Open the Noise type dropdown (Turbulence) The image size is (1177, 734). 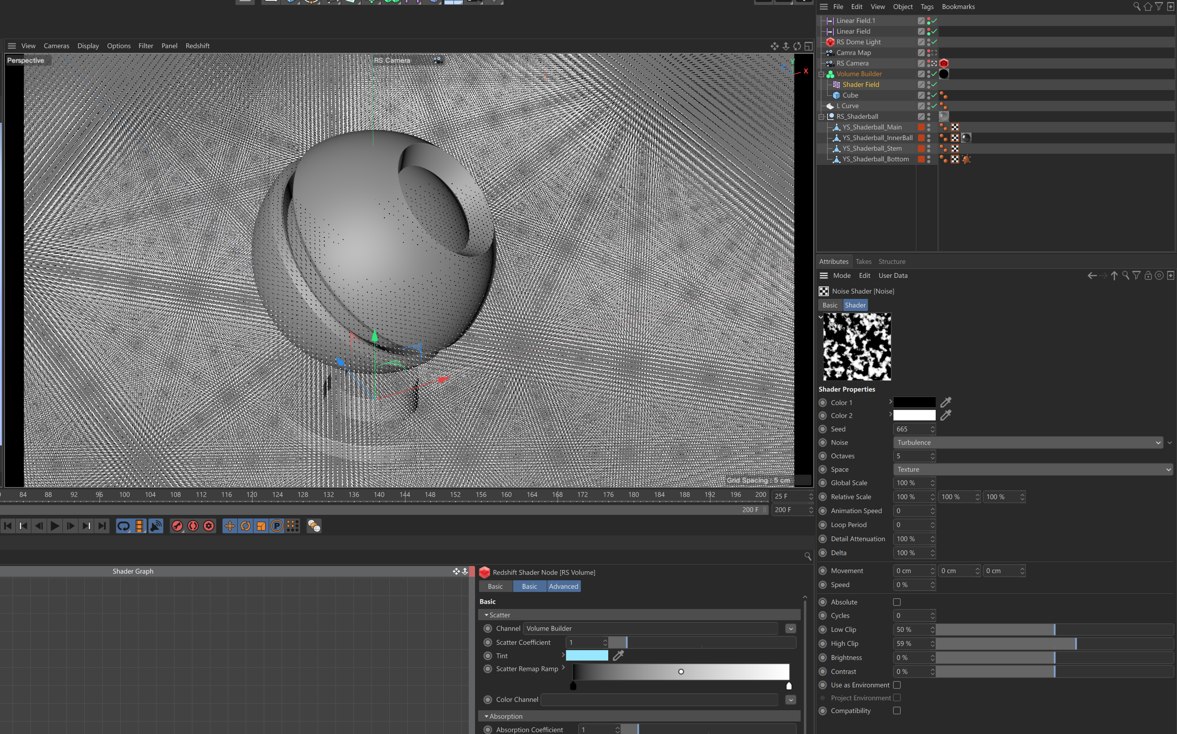tap(1028, 442)
